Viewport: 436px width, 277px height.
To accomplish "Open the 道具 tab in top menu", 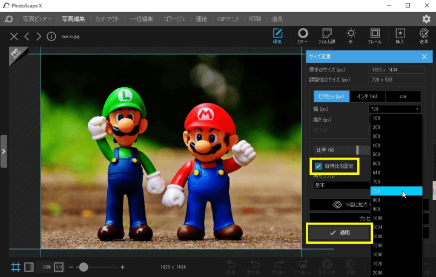I will tap(277, 19).
